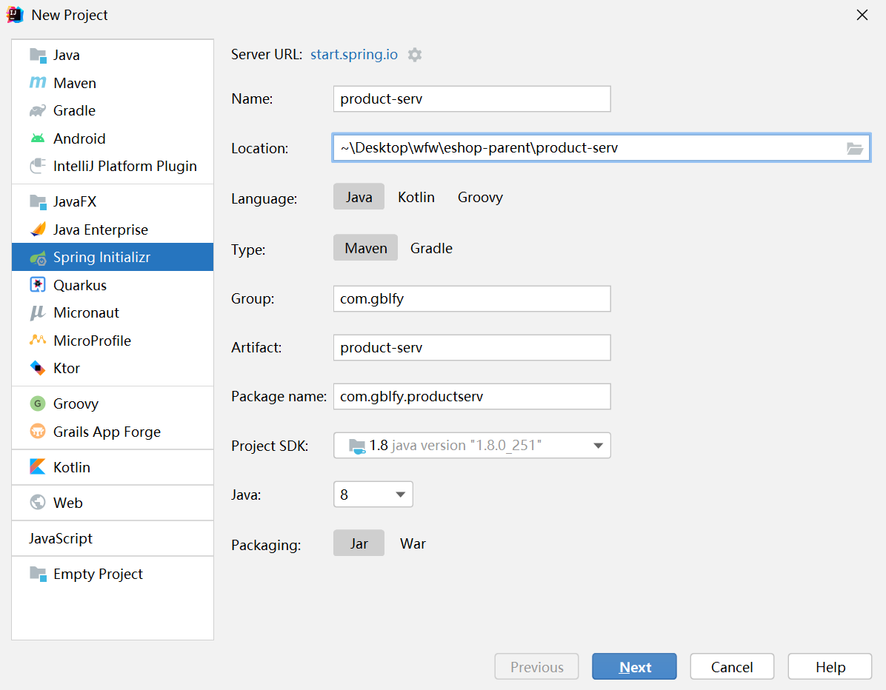Select Kotlin as the language
Screen dimensions: 886x690
[x=416, y=197]
